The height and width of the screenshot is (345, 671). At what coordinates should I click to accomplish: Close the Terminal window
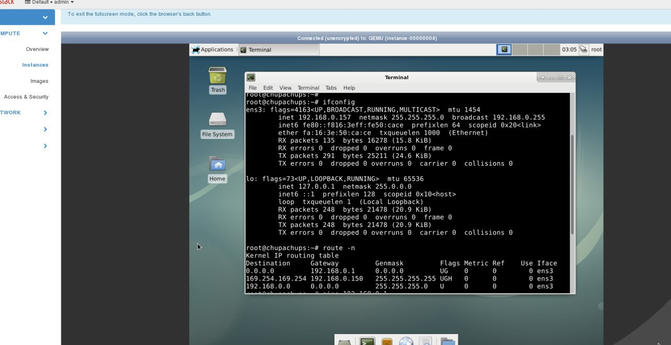click(x=569, y=78)
